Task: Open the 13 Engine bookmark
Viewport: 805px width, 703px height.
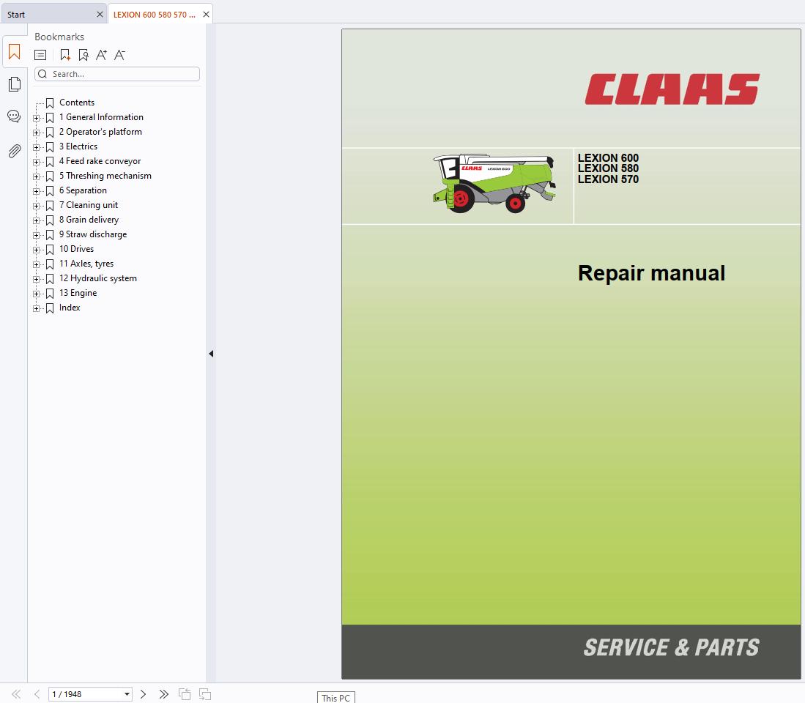Action: (78, 292)
